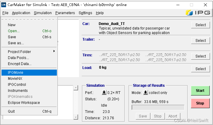Click the storage buffer progress bar
Viewport: 213px width, 125px height.
(158, 108)
